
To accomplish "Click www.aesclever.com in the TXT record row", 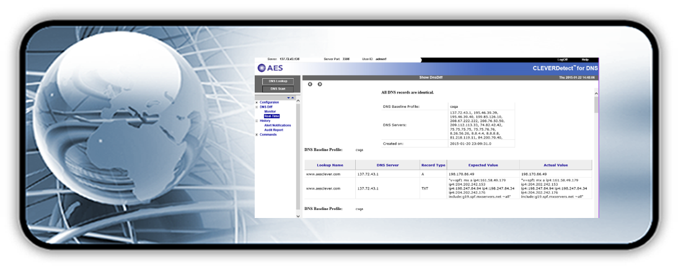I will [323, 188].
